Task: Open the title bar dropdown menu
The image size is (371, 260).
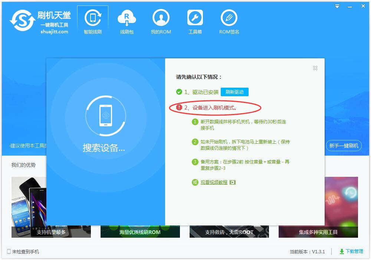Action: coord(337,6)
